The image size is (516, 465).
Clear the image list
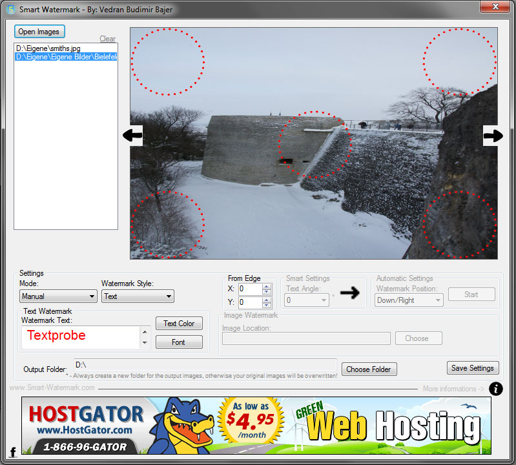tap(108, 39)
